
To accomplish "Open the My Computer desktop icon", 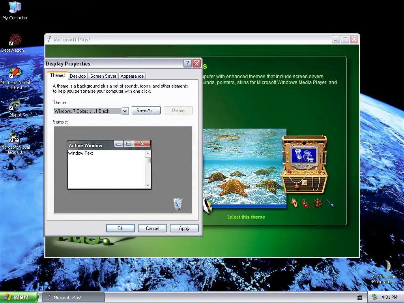I will [x=15, y=10].
